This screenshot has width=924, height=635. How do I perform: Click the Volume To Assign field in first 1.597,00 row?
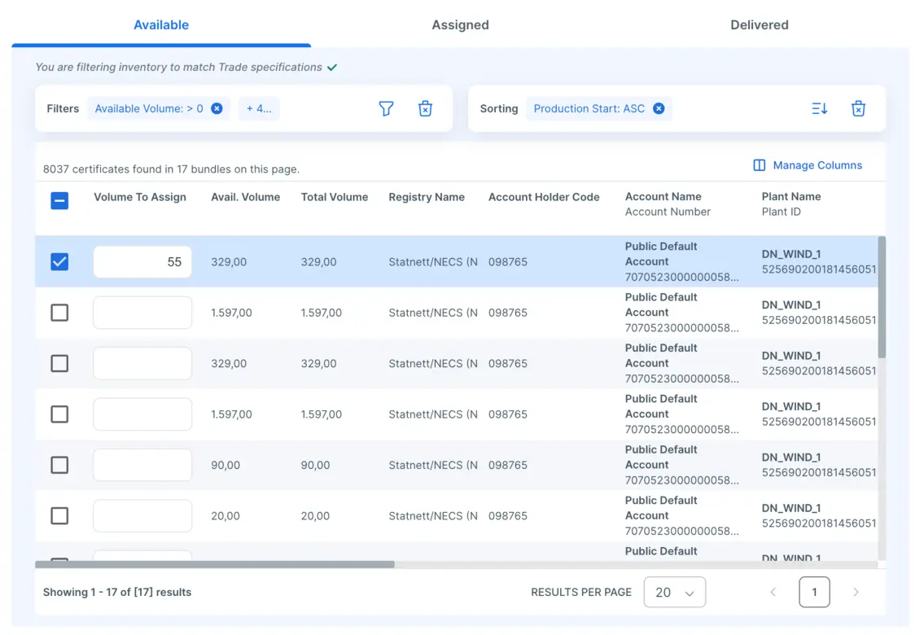click(x=142, y=313)
